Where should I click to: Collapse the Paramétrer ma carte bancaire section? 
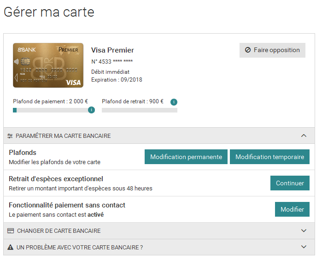pos(304,136)
